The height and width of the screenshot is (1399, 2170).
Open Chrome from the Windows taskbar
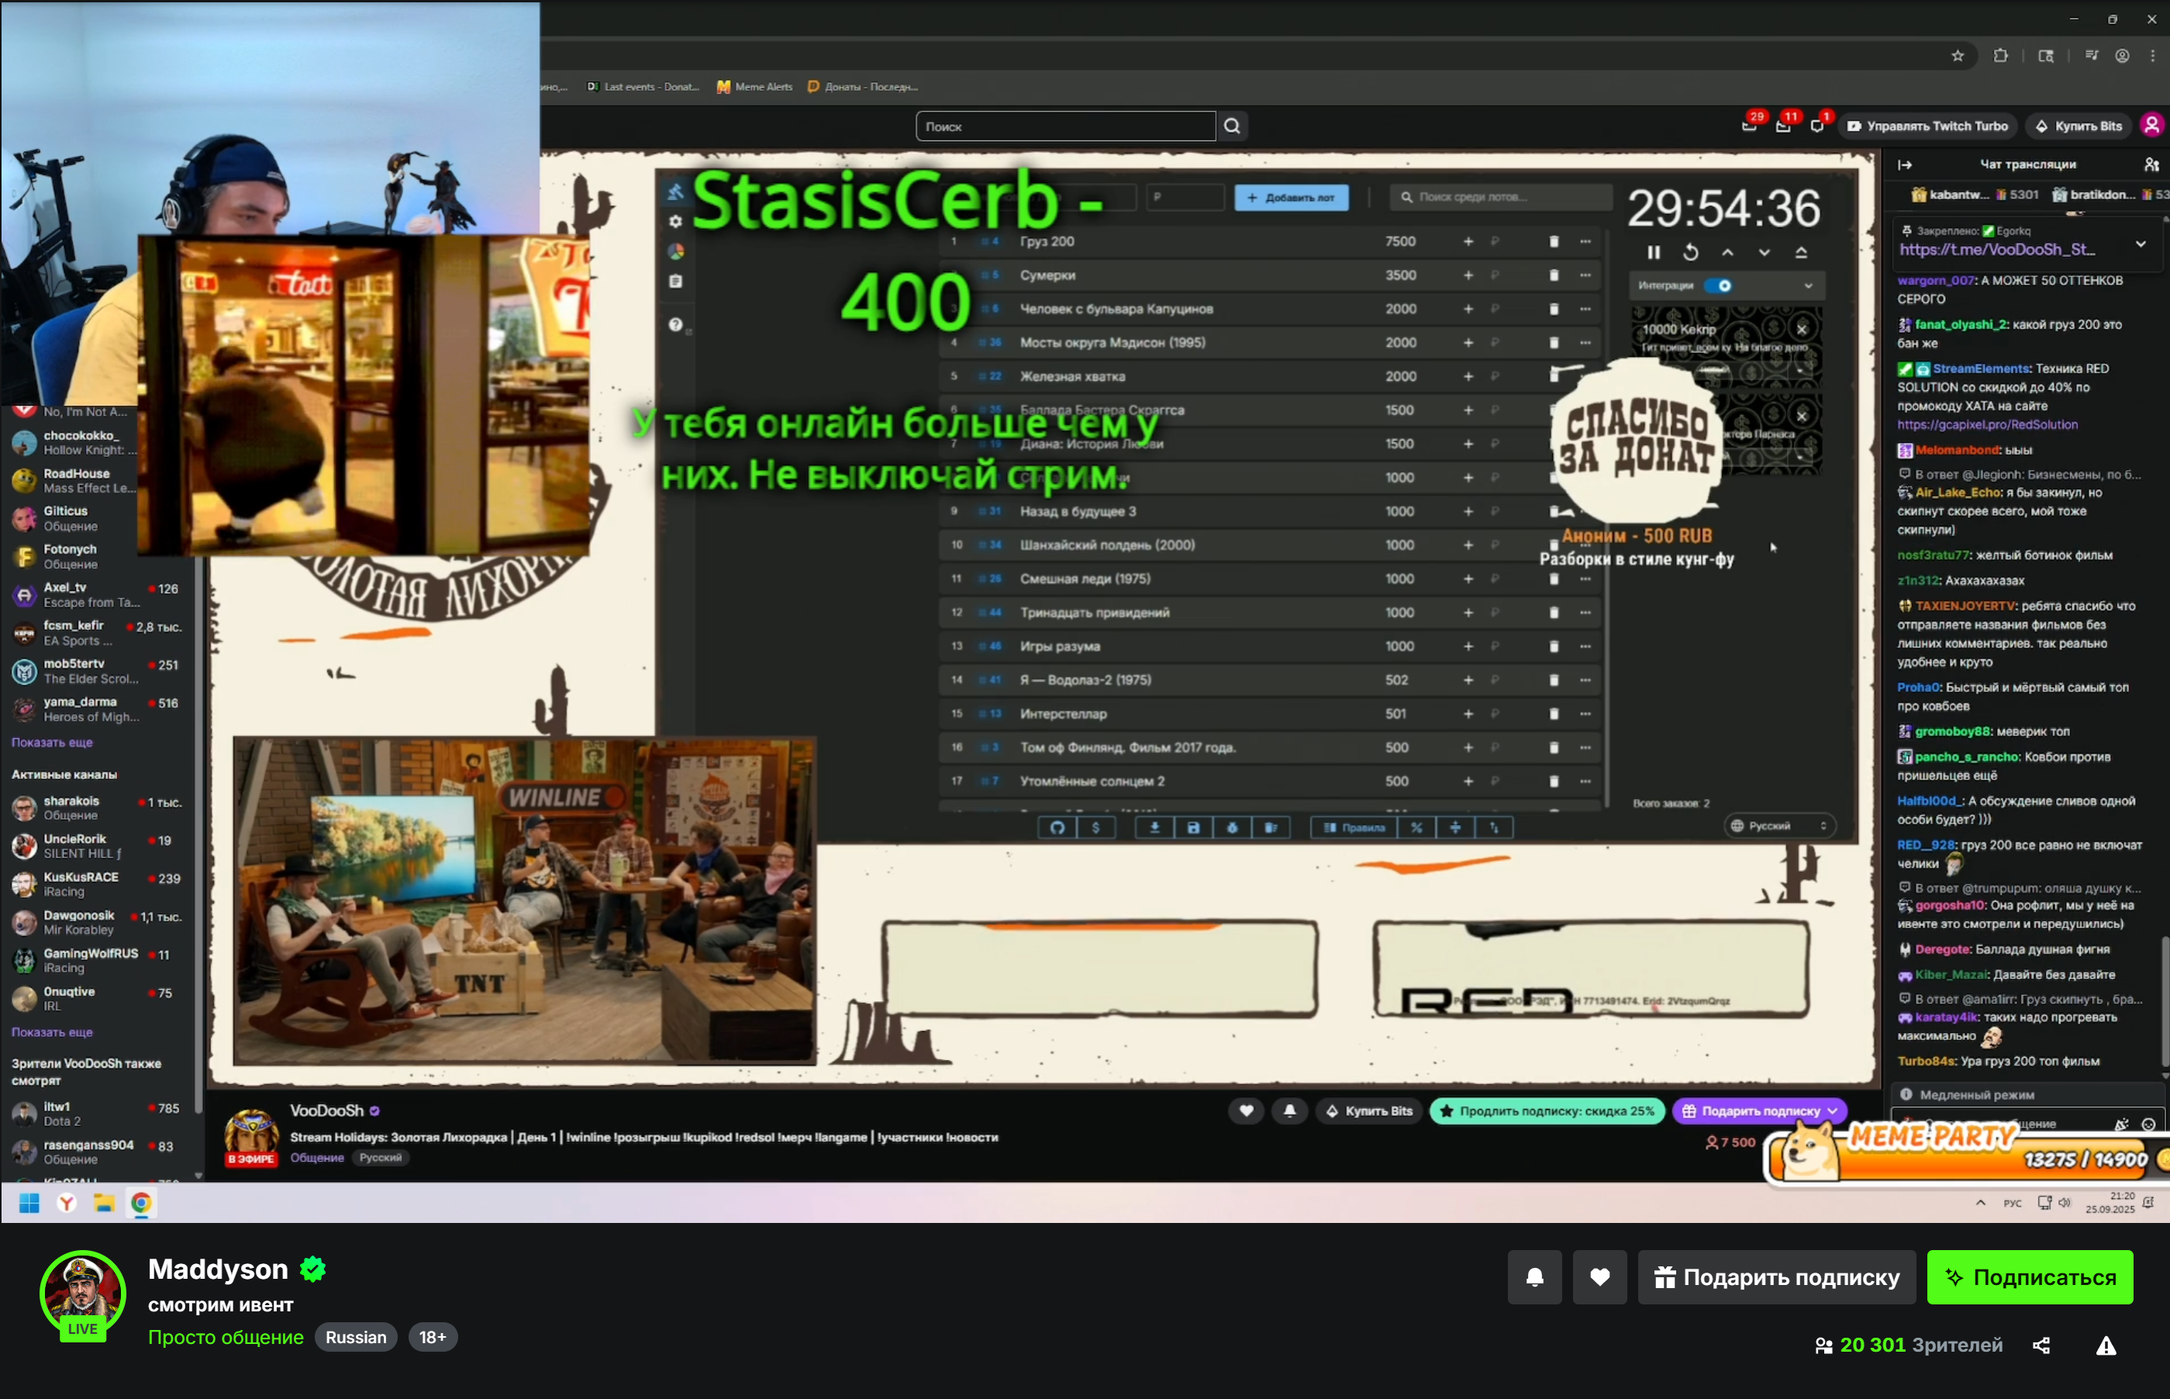pyautogui.click(x=141, y=1203)
